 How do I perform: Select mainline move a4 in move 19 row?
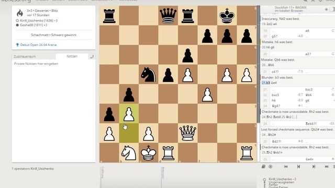coord(307,31)
